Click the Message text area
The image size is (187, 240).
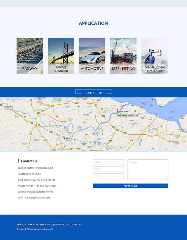[x=148, y=169]
